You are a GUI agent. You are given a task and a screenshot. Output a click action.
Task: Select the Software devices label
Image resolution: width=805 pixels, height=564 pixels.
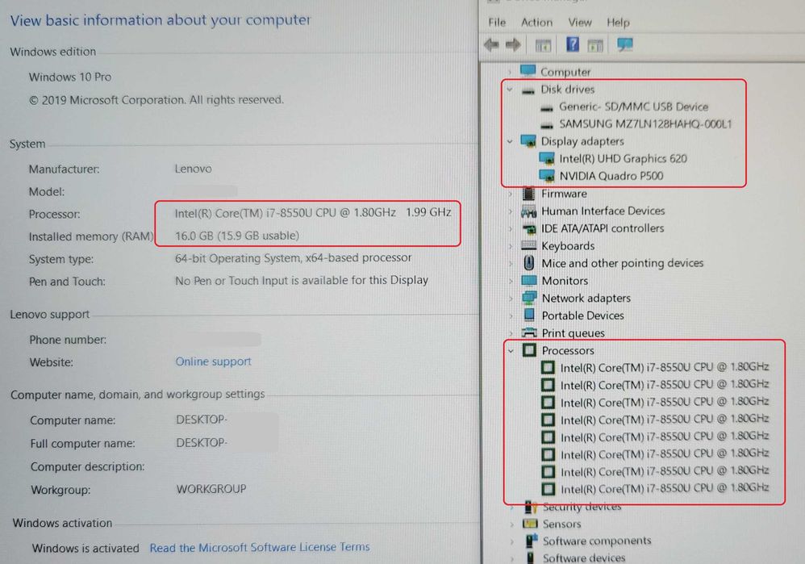click(584, 558)
